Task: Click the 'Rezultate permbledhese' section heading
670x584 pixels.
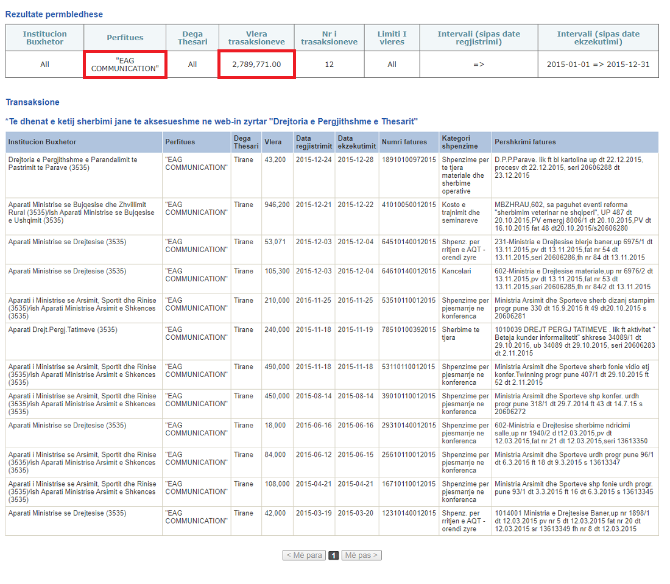Action: [x=54, y=14]
